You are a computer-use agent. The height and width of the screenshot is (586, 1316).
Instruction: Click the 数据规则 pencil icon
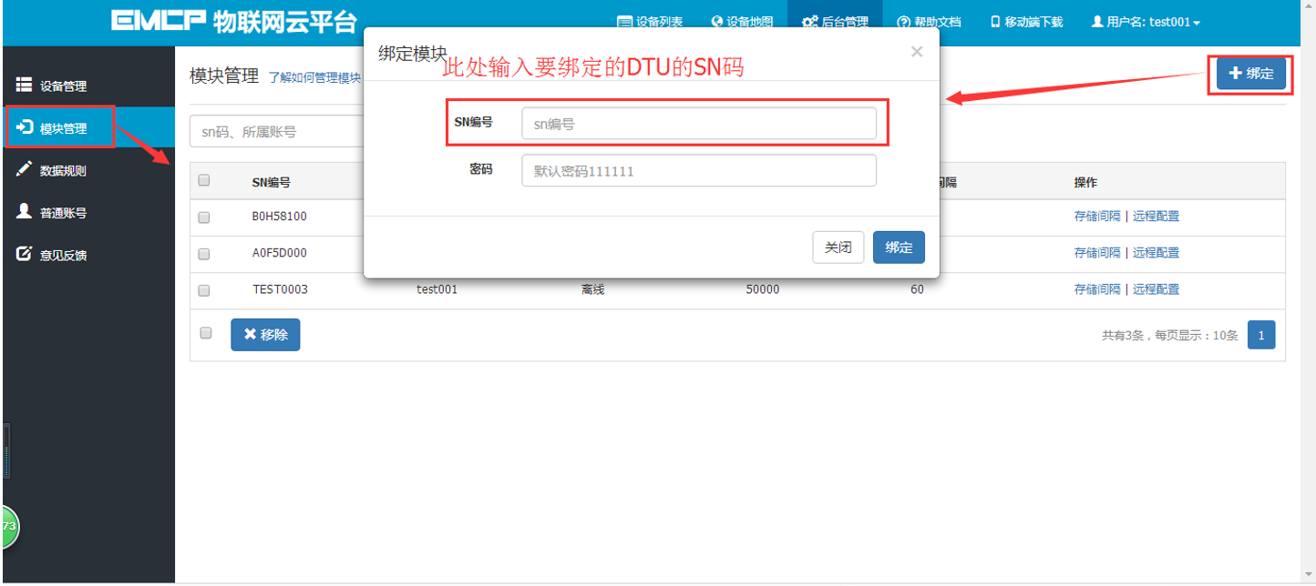[25, 169]
